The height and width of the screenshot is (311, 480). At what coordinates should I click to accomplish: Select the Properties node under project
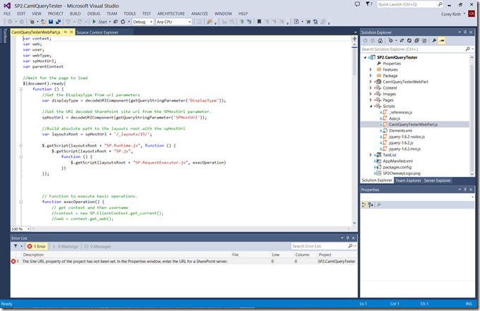[x=392, y=63]
